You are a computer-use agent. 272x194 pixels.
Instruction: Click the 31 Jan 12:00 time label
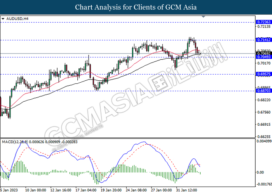click(x=187, y=190)
